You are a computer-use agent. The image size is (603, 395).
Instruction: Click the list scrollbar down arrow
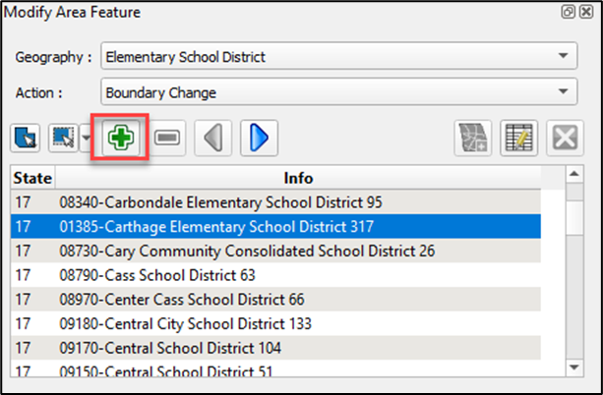click(x=576, y=366)
